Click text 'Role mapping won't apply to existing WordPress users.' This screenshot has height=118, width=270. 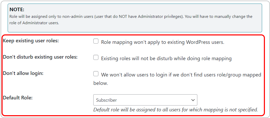[163, 42]
